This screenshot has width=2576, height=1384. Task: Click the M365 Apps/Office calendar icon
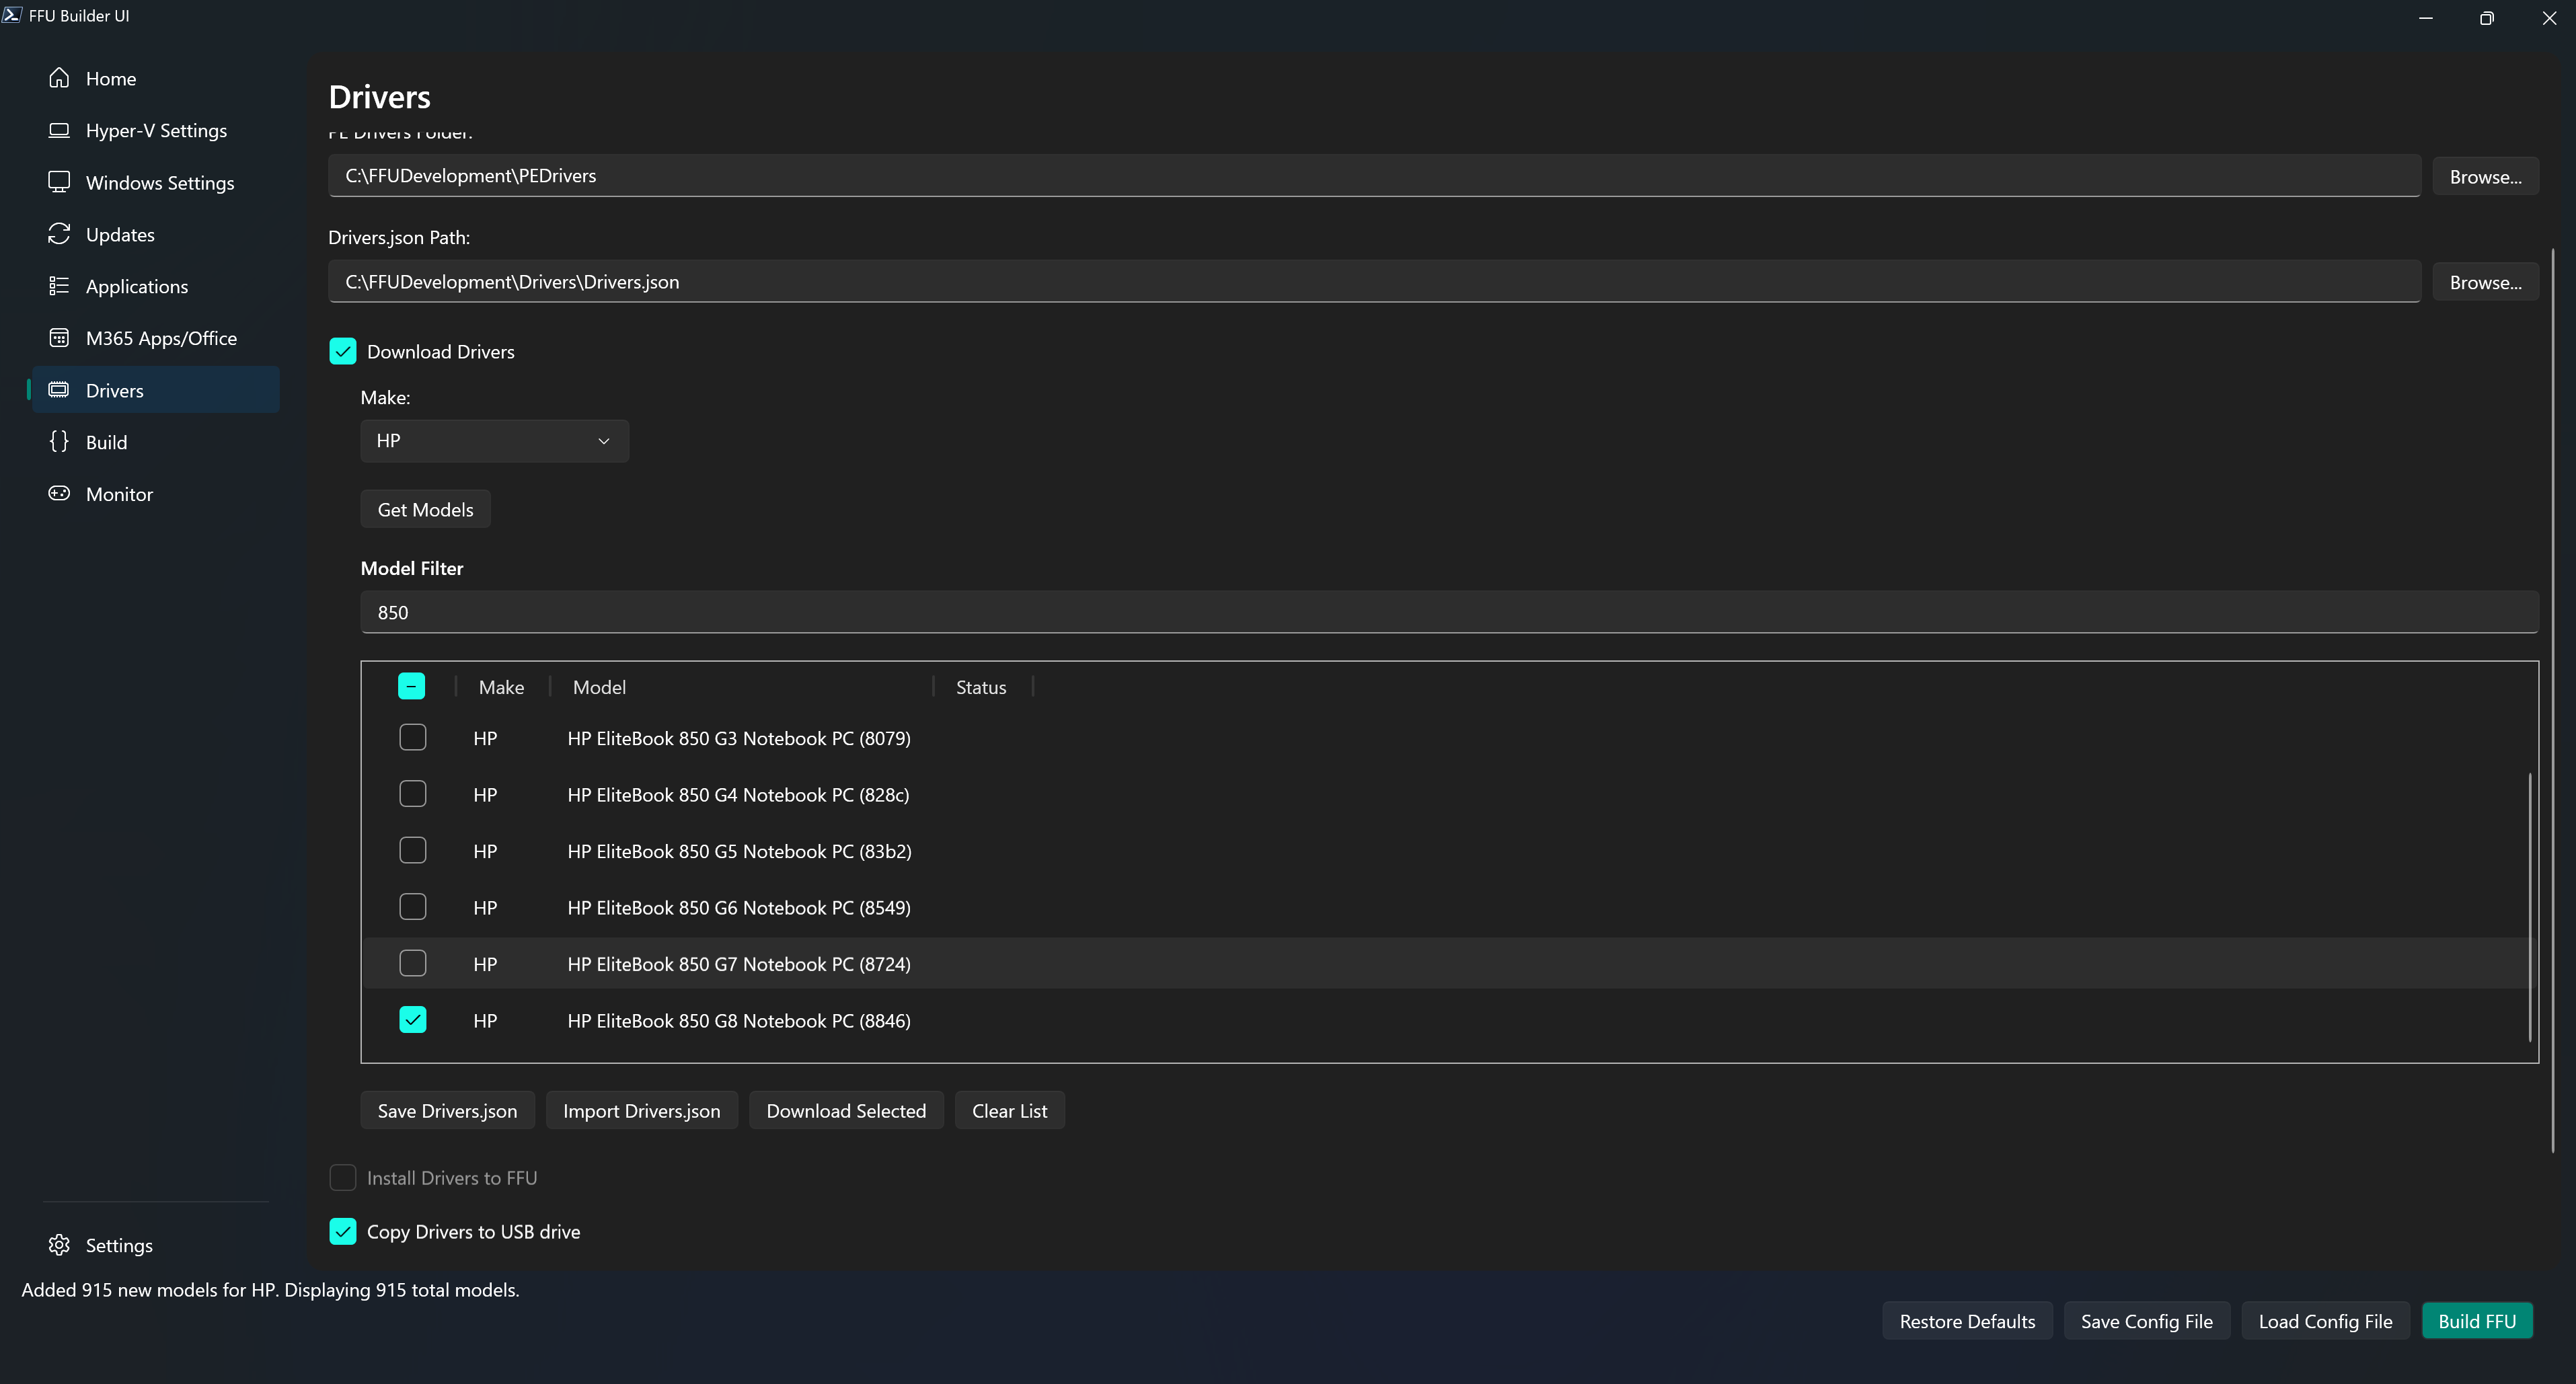click(x=59, y=338)
